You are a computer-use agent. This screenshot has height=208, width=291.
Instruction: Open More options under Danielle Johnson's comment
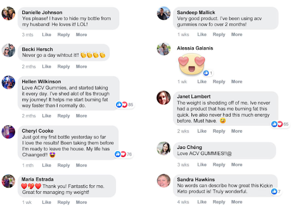click(x=81, y=35)
